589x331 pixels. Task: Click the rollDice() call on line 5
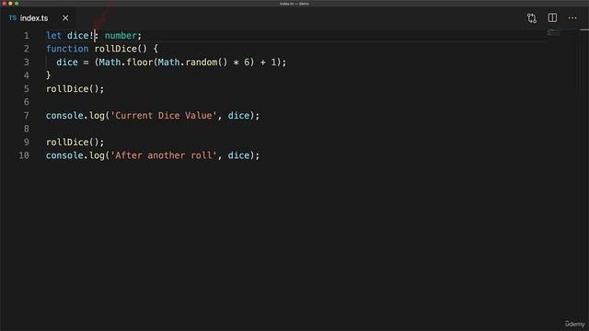pos(75,89)
